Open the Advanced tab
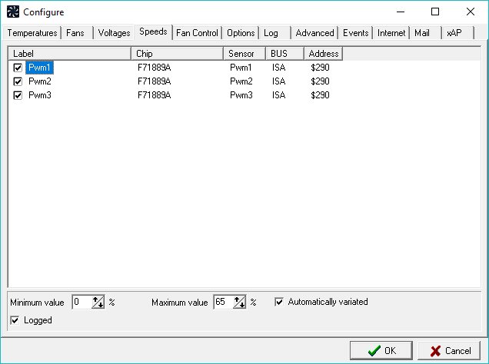 coord(314,33)
